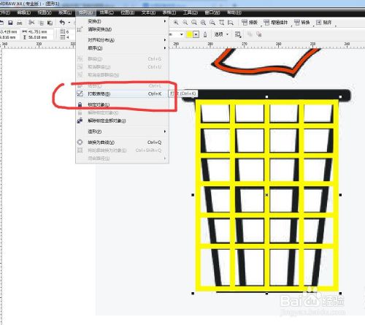Open the 文本 menu
365x325 pixels.
click(x=148, y=12)
